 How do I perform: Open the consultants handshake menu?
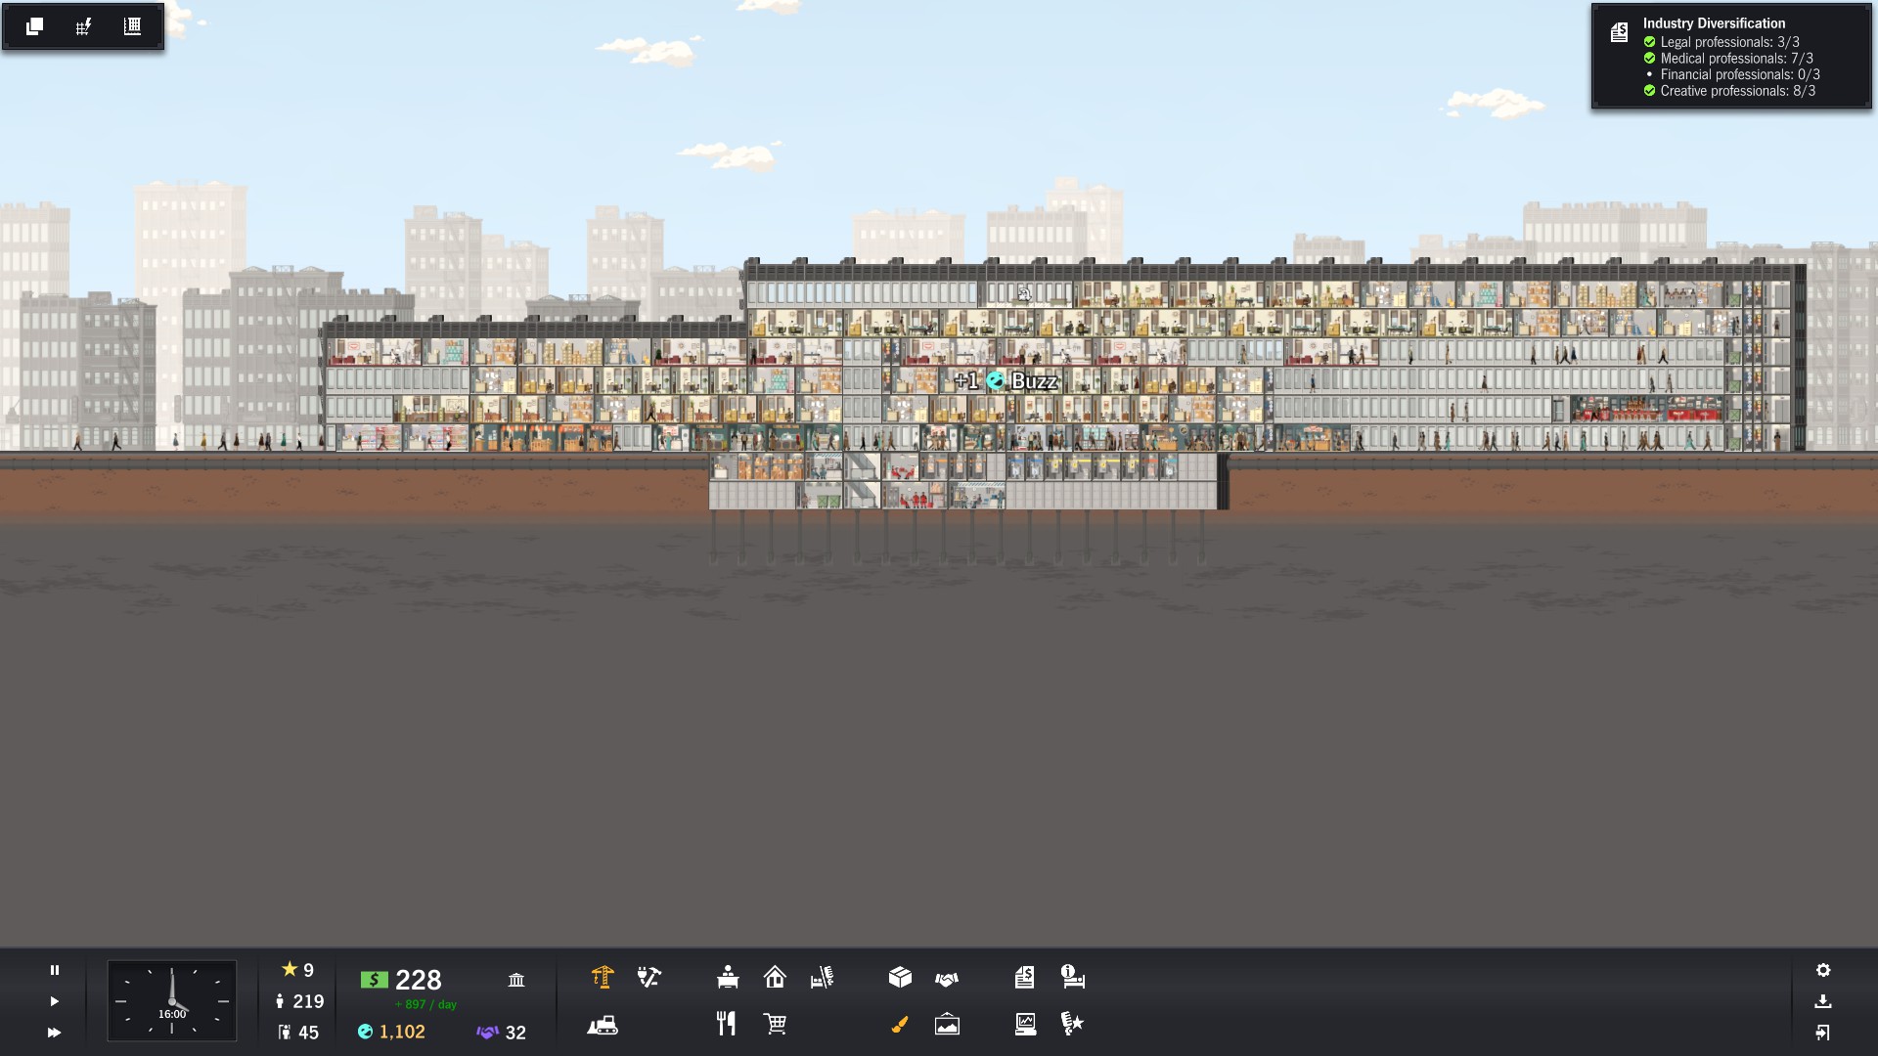click(x=947, y=978)
